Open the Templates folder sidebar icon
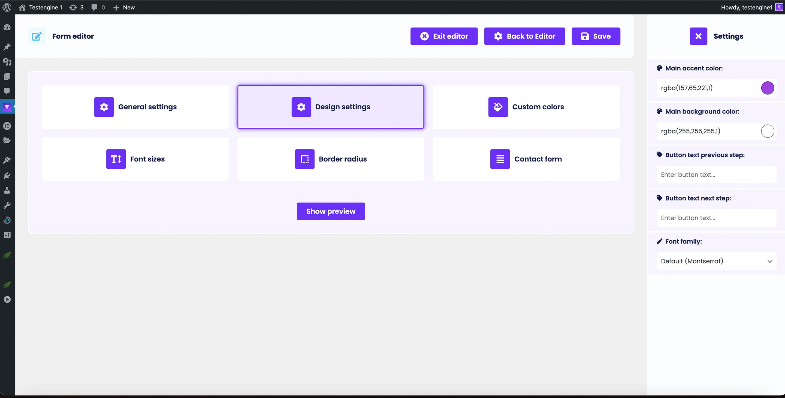Image resolution: width=785 pixels, height=398 pixels. coord(7,140)
